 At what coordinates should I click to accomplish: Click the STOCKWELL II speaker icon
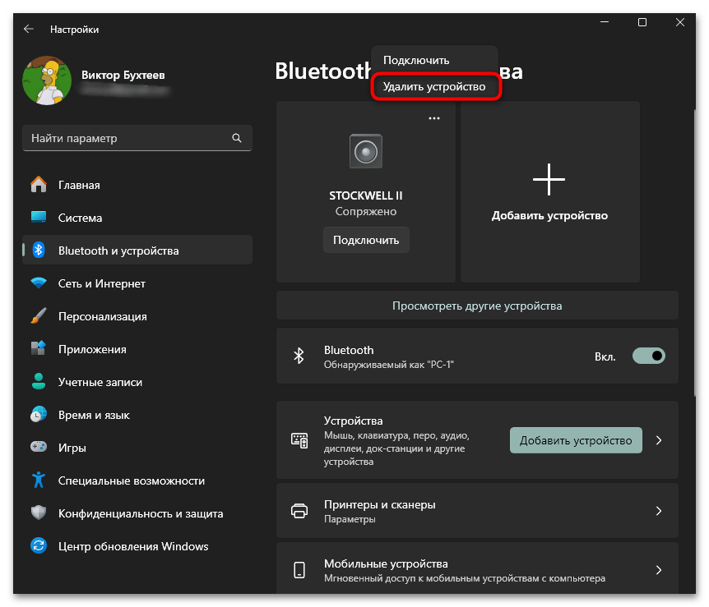[x=366, y=151]
